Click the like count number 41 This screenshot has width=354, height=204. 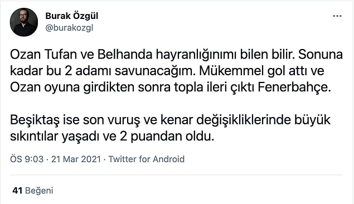click(x=17, y=191)
